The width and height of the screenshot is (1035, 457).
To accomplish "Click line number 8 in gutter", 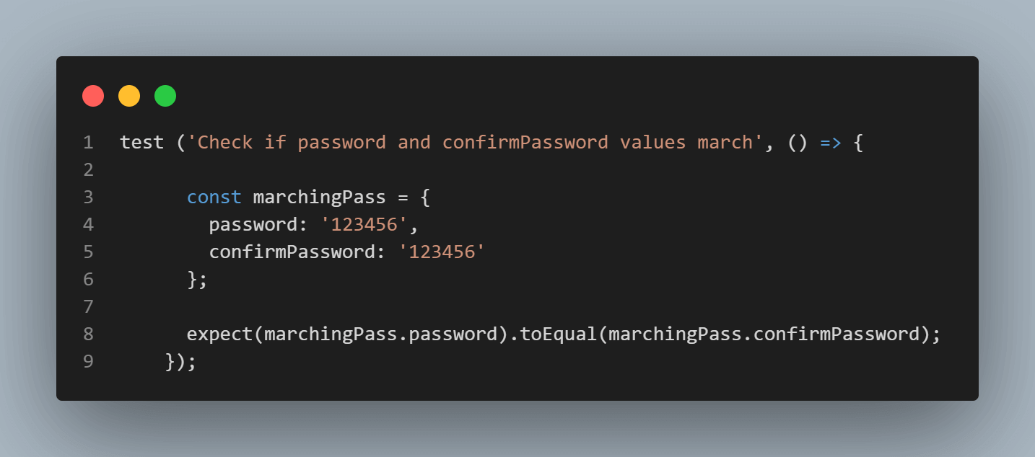I will [x=88, y=334].
